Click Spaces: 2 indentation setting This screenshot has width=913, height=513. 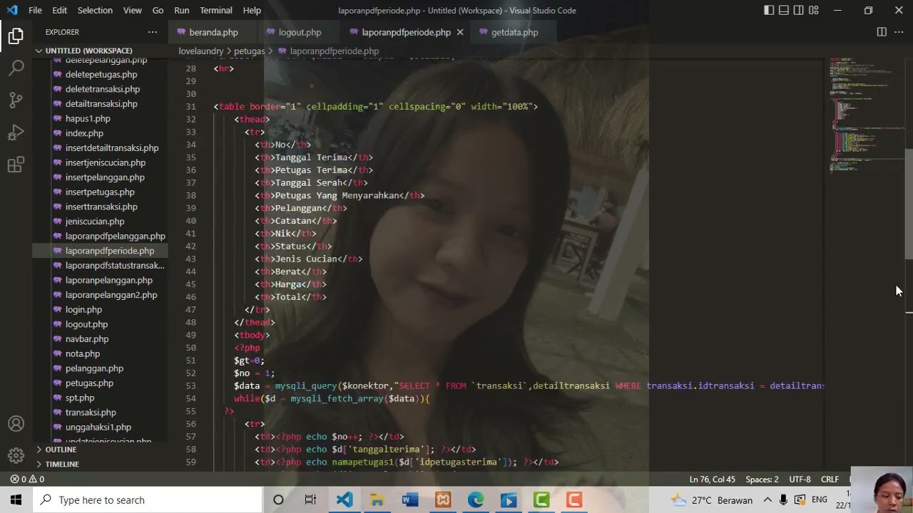[x=762, y=480]
